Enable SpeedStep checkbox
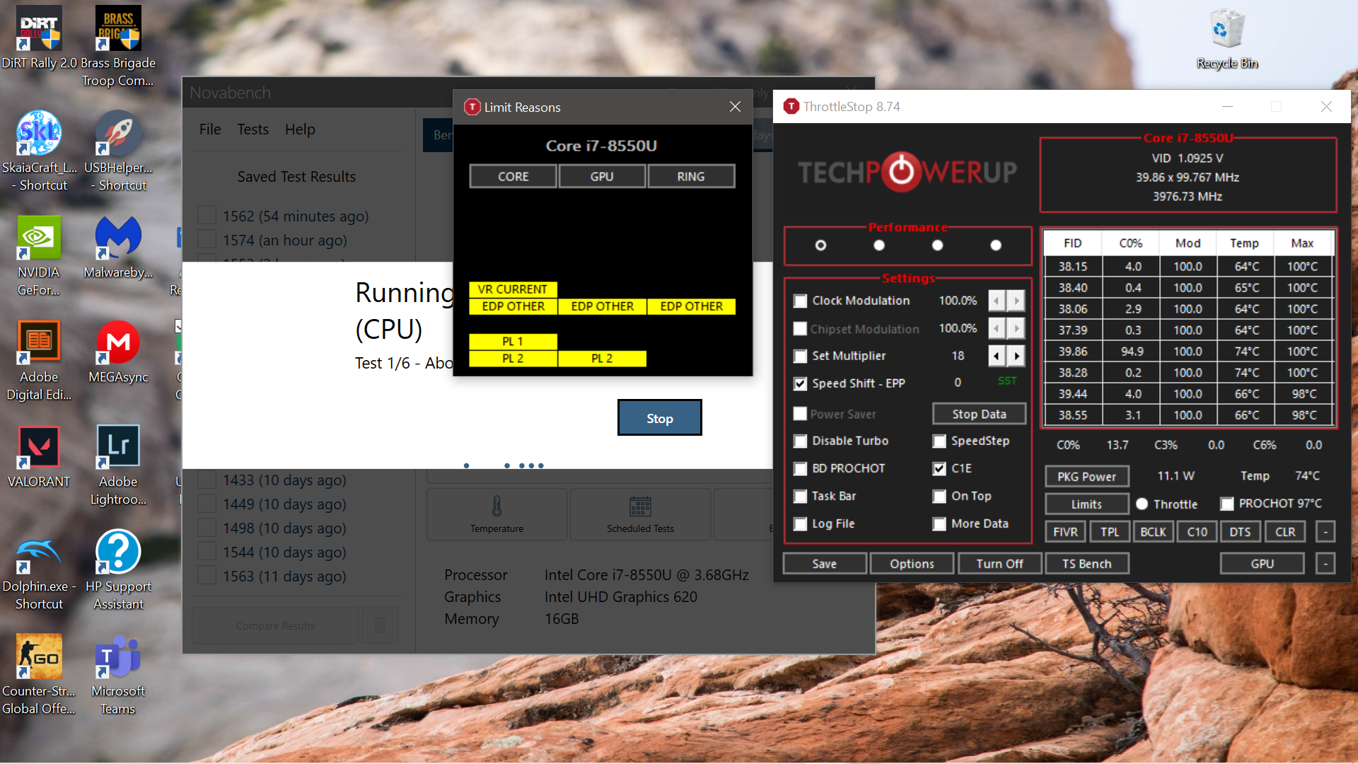The image size is (1358, 764). click(x=939, y=441)
